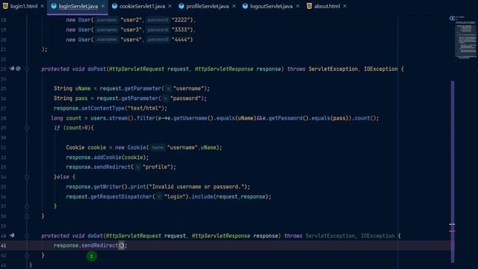Click the pass variable declaration on line 26
478x269 pixels.
(81, 98)
